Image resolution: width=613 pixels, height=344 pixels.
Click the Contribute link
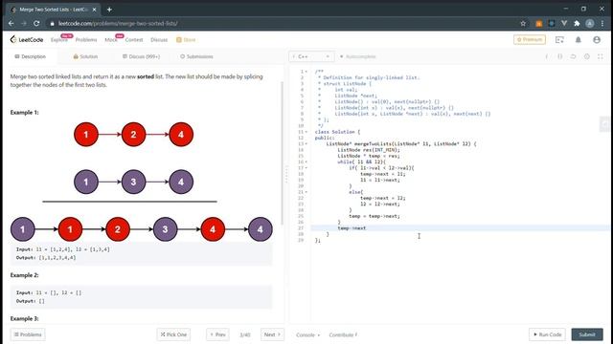pyautogui.click(x=343, y=334)
